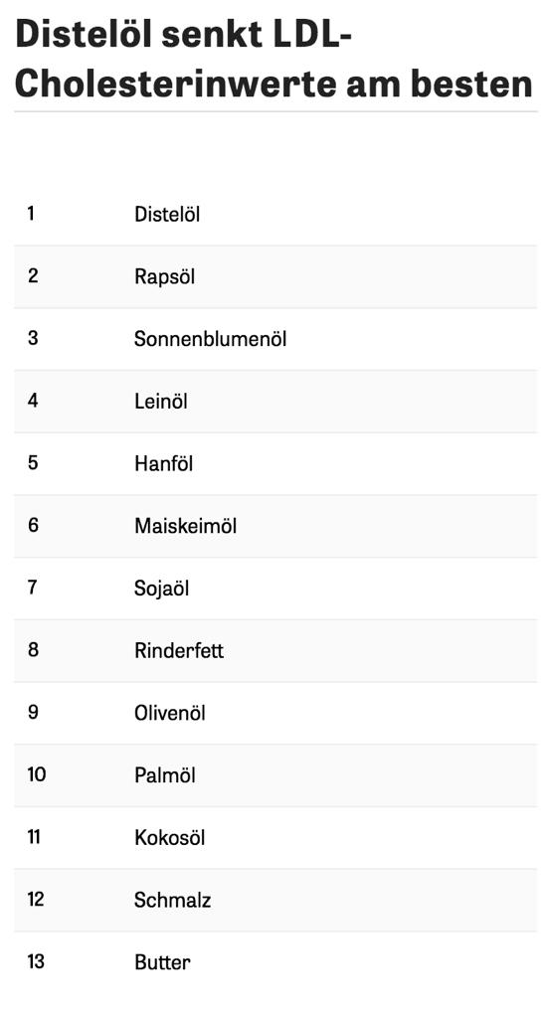
Task: Click the Rinderfett entry
Action: pyautogui.click(x=179, y=650)
